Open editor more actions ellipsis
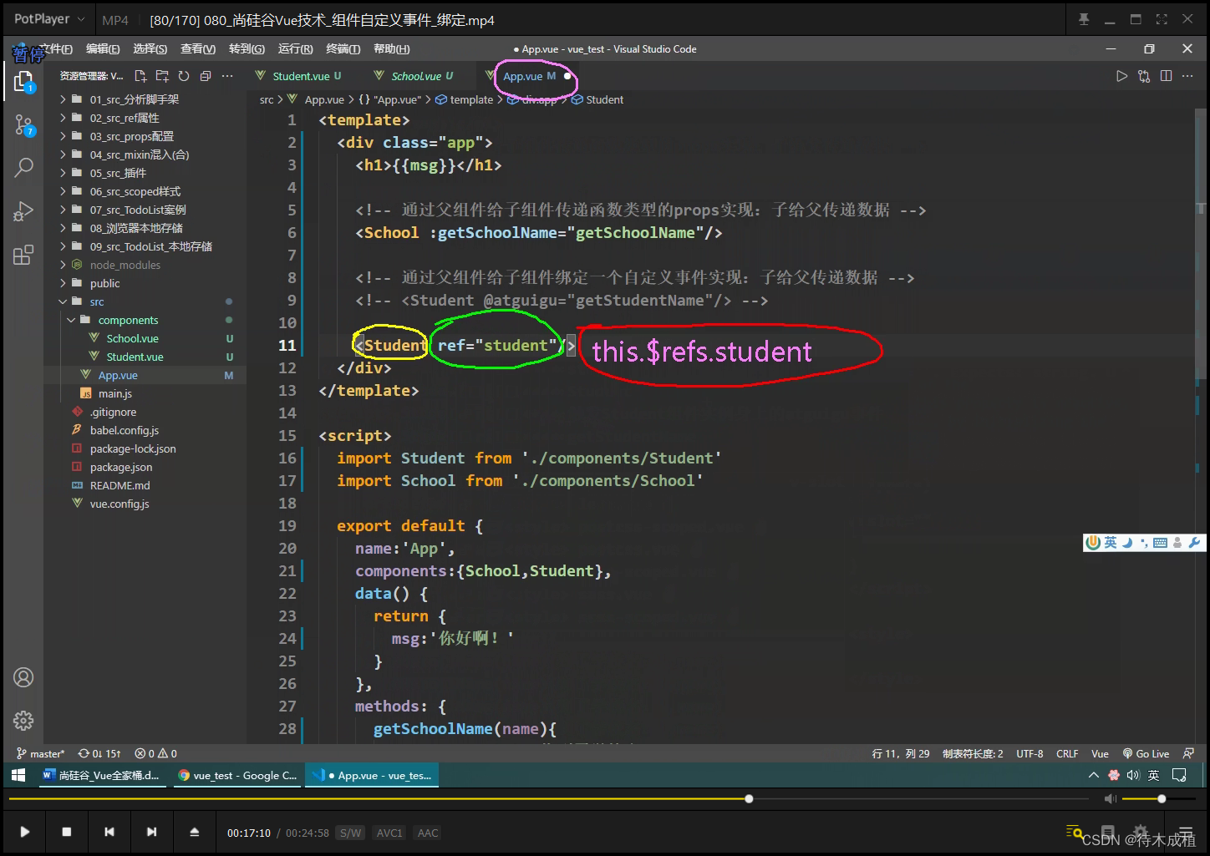 pyautogui.click(x=1187, y=76)
